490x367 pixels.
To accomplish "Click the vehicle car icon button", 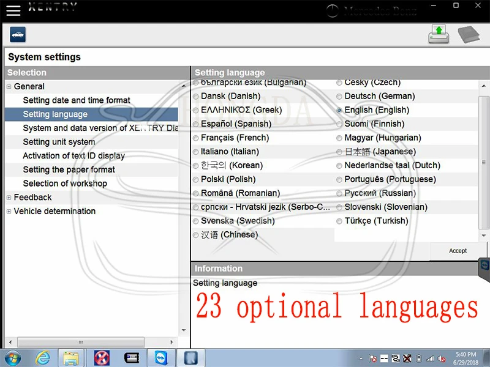I will tap(18, 35).
